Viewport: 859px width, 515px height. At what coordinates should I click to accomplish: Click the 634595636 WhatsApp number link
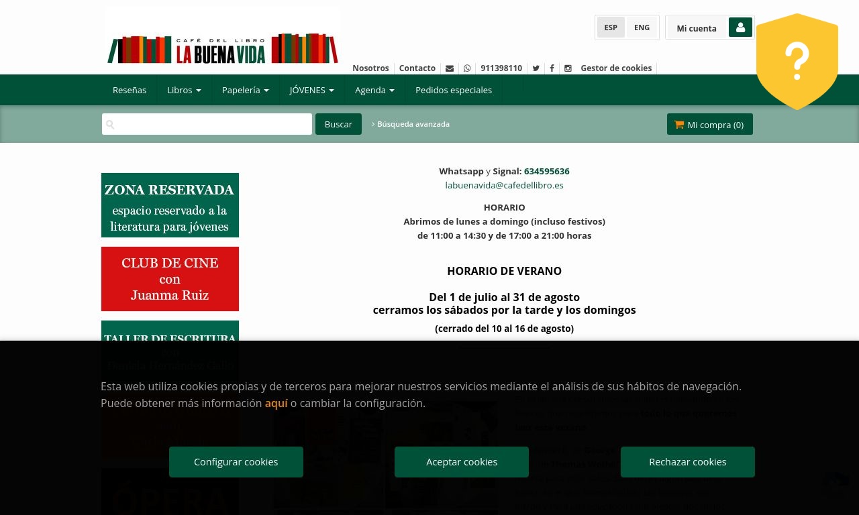(547, 171)
